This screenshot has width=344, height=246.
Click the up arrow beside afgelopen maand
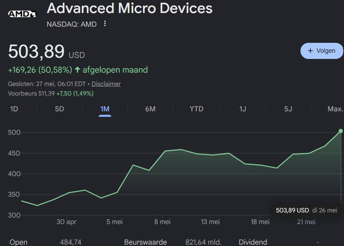click(x=77, y=70)
